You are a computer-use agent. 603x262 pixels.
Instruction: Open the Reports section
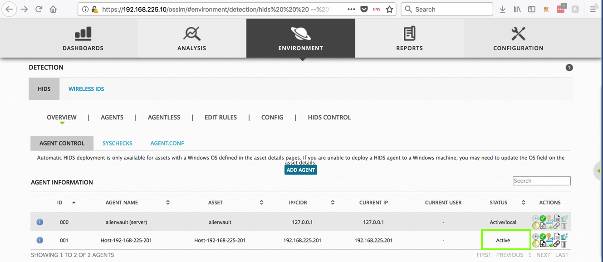pyautogui.click(x=409, y=38)
